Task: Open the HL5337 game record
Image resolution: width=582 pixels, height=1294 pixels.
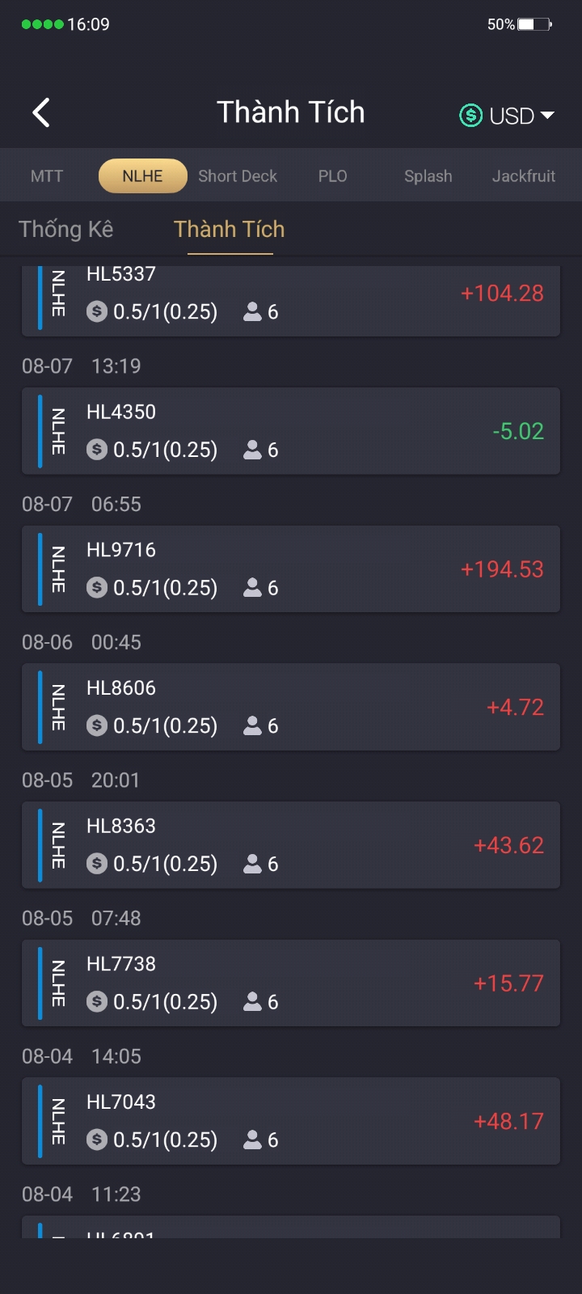Action: (291, 298)
